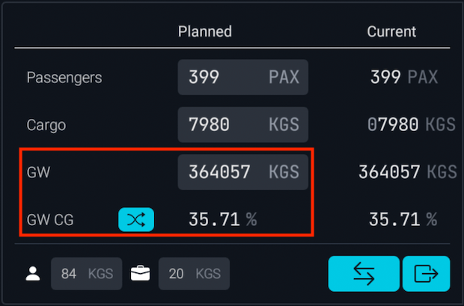Click the cyan exit arrow button
The width and height of the screenshot is (464, 306).
pyautogui.click(x=426, y=274)
